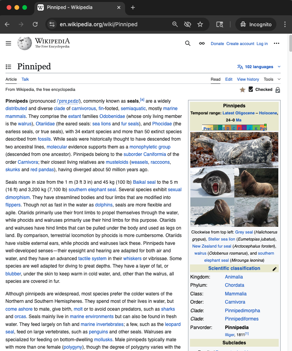
Task: Click the red Permian segment in timeline bar
Action: tap(240, 128)
